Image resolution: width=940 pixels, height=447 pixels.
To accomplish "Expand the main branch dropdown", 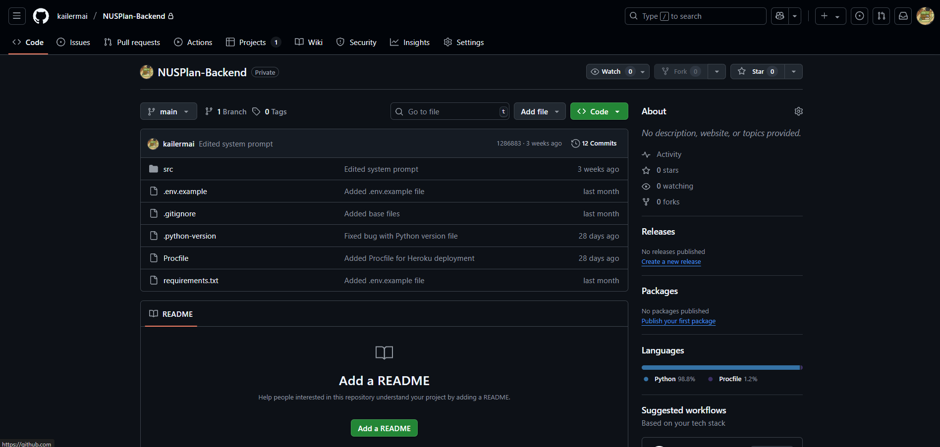I will click(168, 111).
